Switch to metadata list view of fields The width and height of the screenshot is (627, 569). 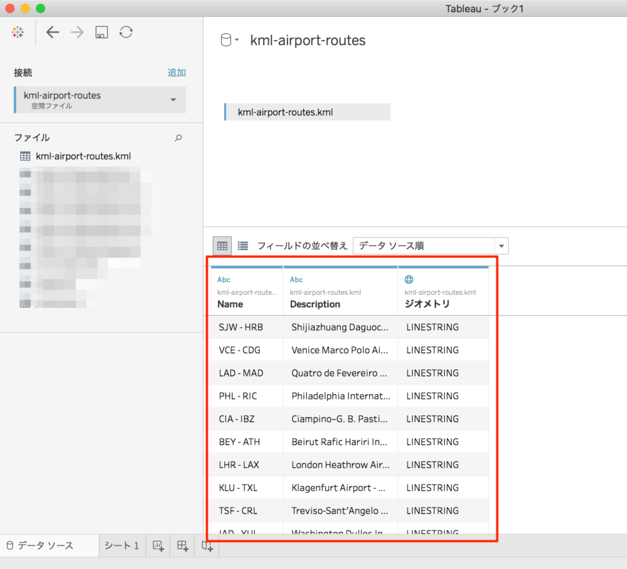click(242, 246)
